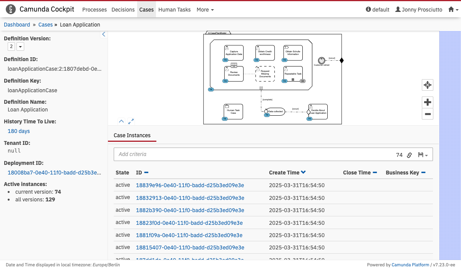
Task: Toggle sorting by Business Key column
Action: 423,173
